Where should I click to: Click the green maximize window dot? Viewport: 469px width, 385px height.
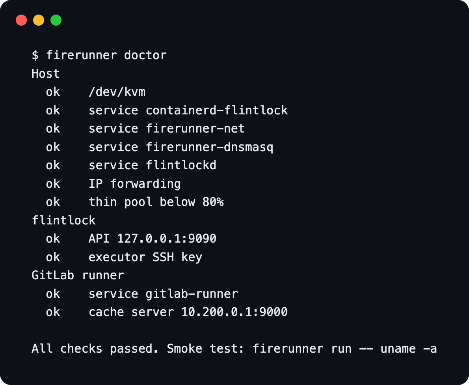[x=56, y=20]
